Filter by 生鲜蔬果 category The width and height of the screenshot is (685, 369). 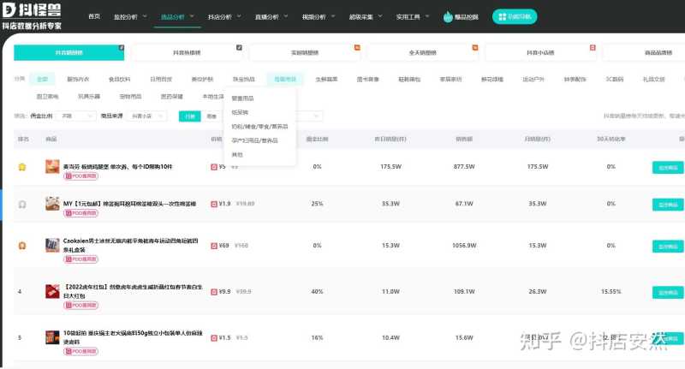[326, 79]
